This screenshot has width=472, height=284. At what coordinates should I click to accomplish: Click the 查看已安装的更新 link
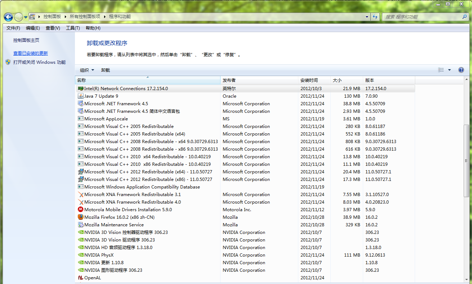click(31, 53)
